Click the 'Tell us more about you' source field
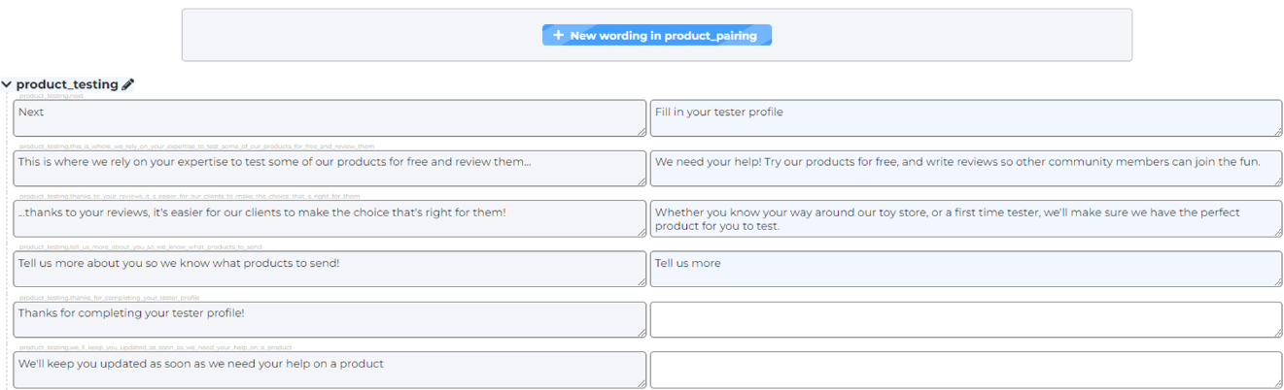The height and width of the screenshot is (390, 1284). click(330, 269)
